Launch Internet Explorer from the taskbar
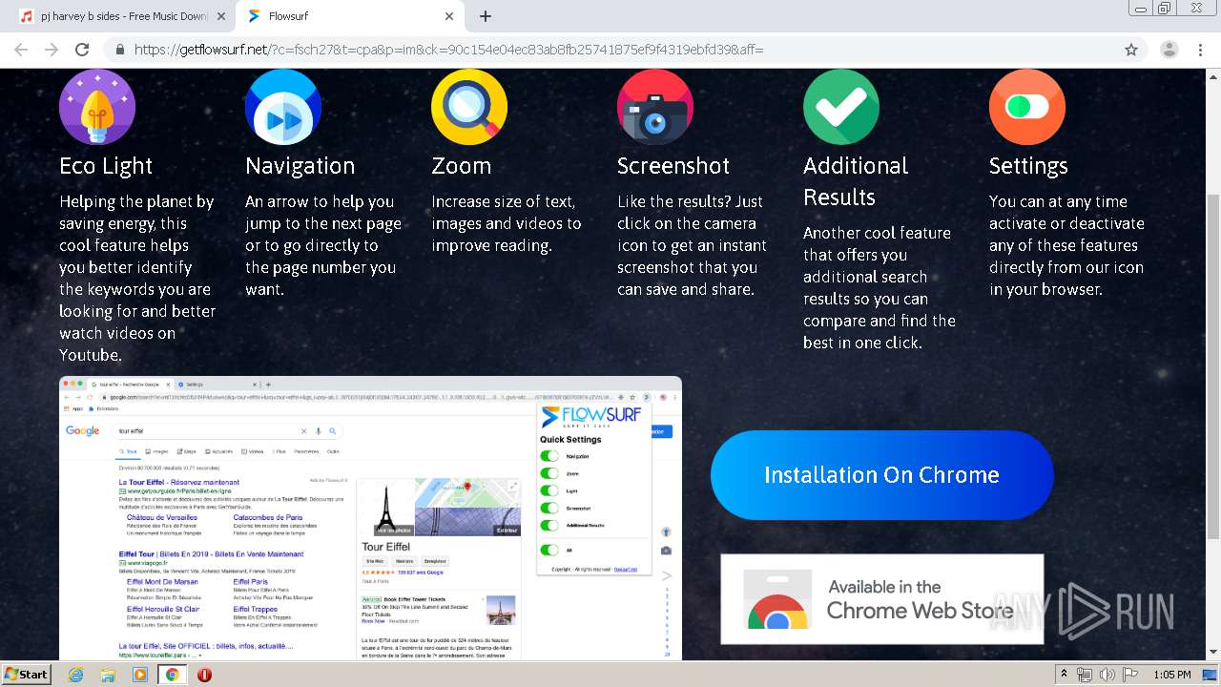 [x=75, y=675]
